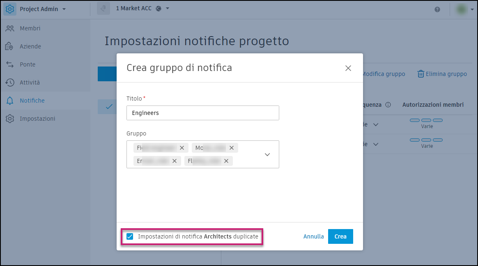Cancel the dialog with Annulla
This screenshot has width=478, height=266.
pos(313,236)
